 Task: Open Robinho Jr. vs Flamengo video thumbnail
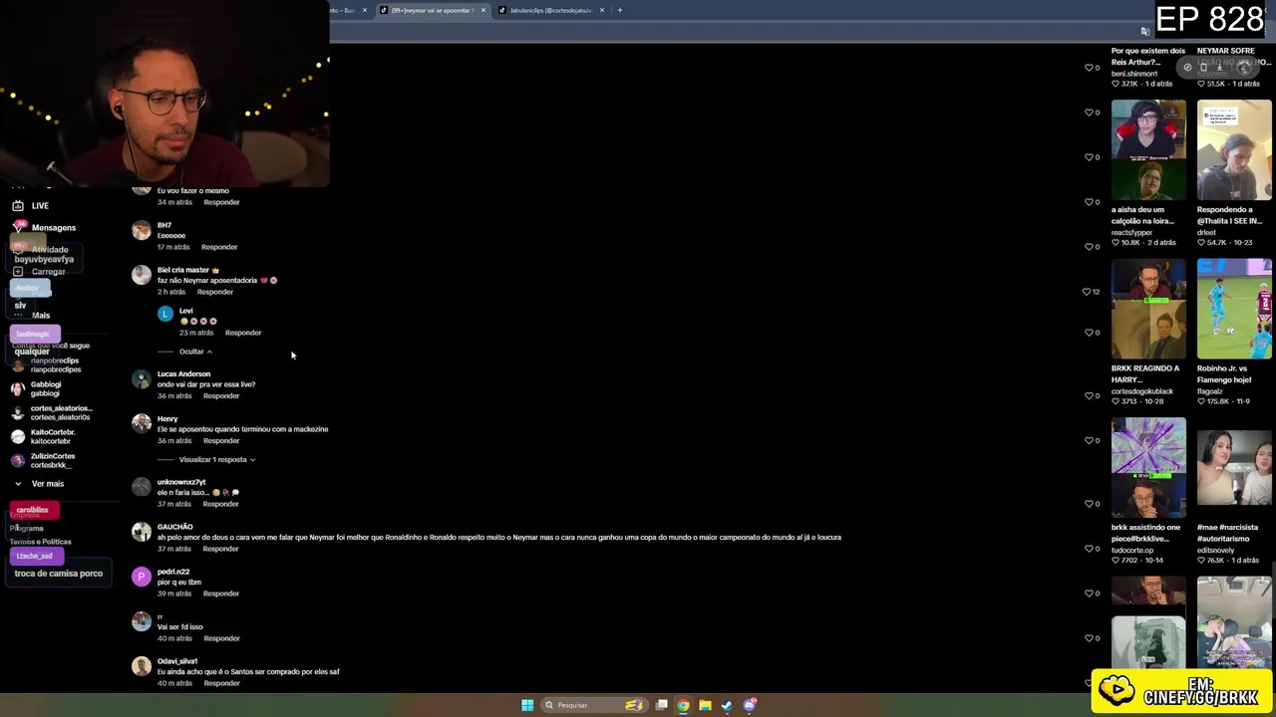tap(1234, 309)
